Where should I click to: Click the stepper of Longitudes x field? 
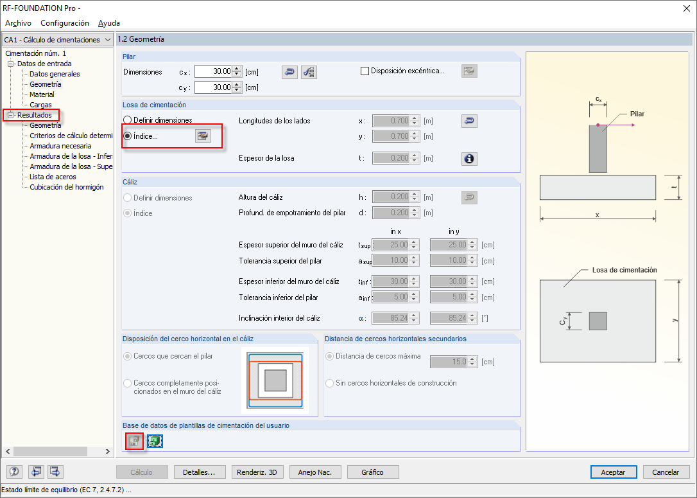[415, 121]
